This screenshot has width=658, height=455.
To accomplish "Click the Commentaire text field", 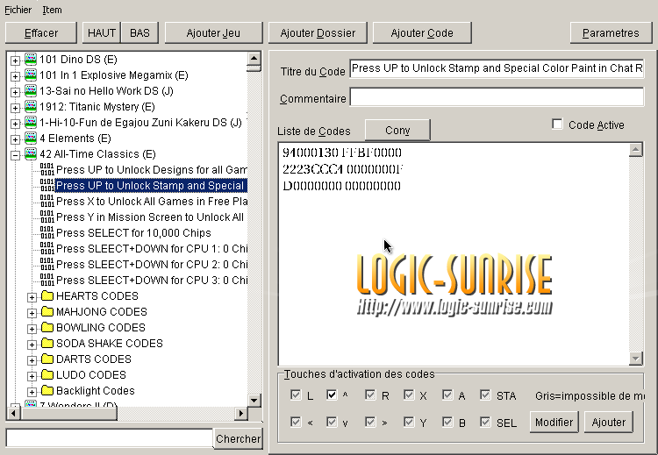I will coord(496,96).
